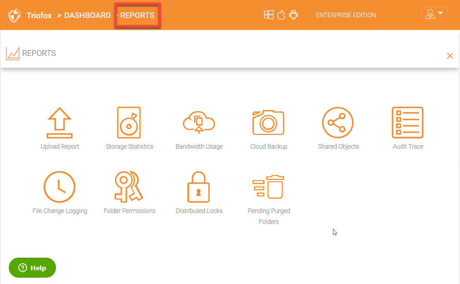Viewport: 460px width, 284px height.
Task: Open the Distributed Locks padlock icon
Action: coord(199,187)
